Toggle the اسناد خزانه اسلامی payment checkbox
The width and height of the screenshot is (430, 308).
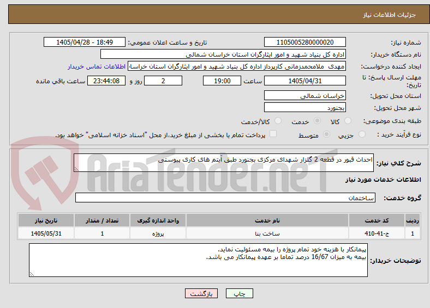tap(273, 134)
